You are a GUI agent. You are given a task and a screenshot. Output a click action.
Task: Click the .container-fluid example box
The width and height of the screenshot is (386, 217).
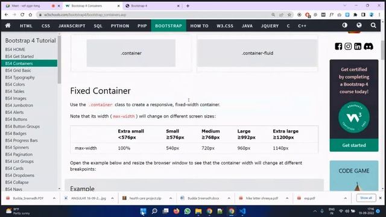258,53
